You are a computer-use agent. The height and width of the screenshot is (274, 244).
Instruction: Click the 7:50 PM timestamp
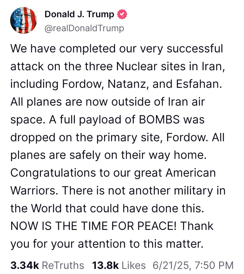click(x=214, y=265)
